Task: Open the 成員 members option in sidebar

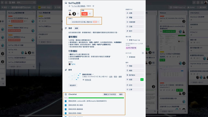Action: click(135, 13)
